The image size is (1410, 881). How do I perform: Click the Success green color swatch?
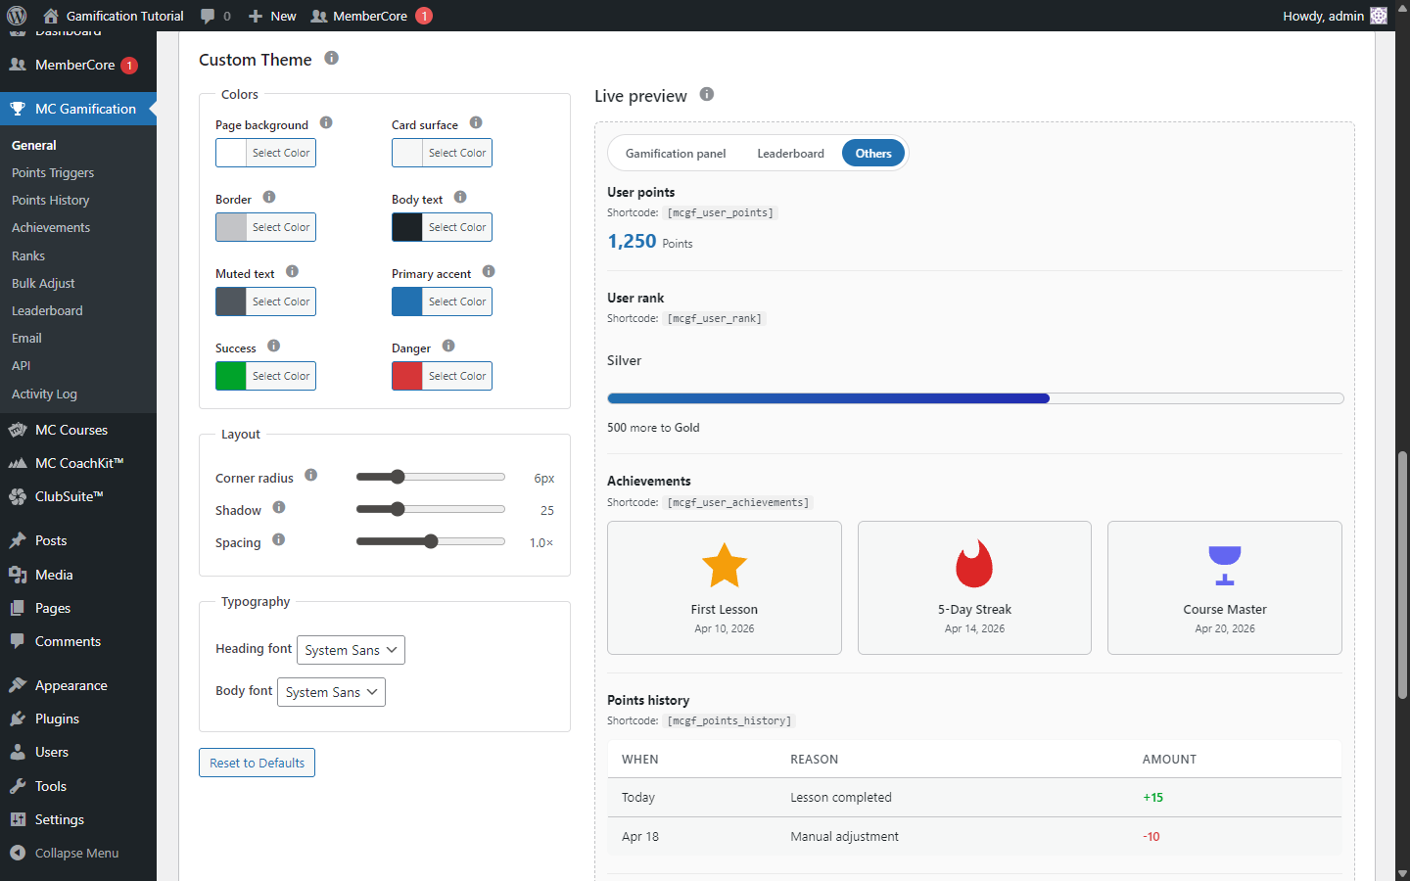(x=231, y=376)
